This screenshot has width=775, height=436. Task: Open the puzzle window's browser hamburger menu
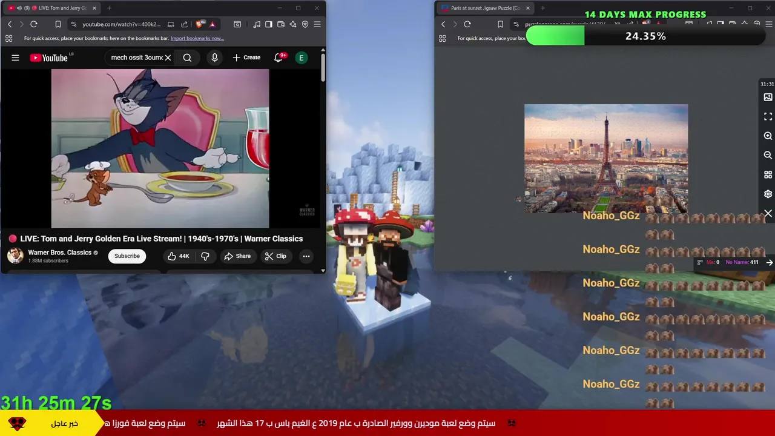point(769,24)
